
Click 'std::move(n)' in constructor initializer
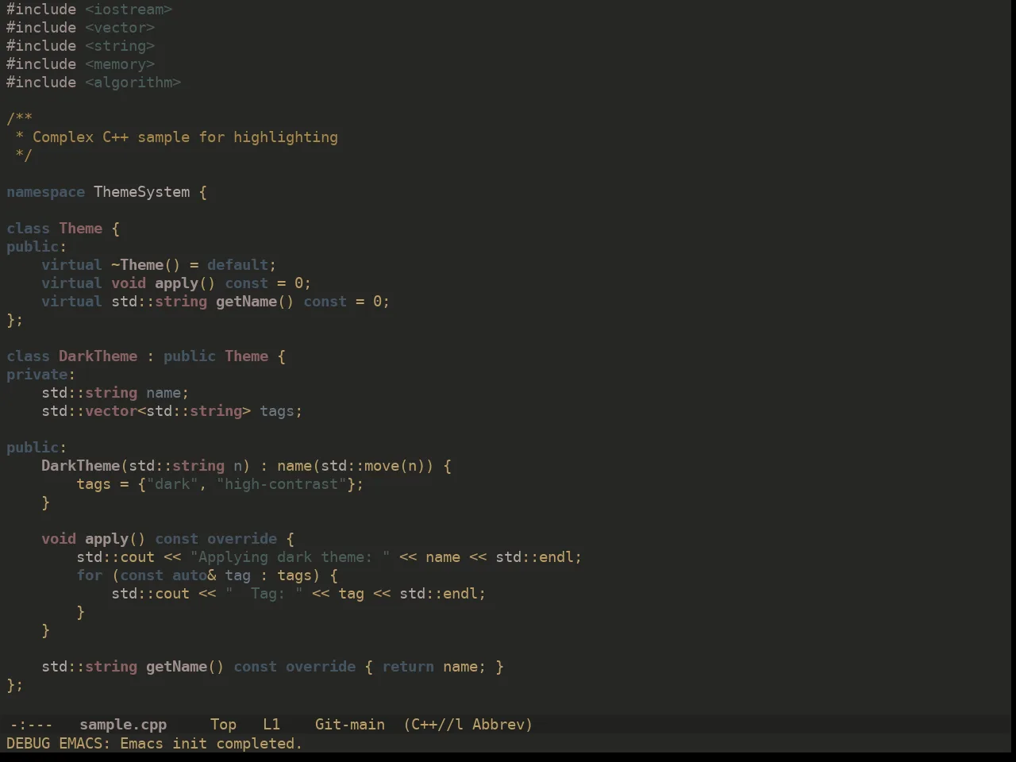point(372,466)
